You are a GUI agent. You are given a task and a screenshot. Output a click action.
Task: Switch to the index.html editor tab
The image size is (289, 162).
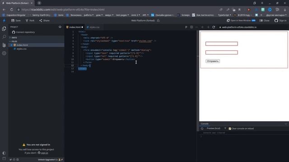tap(75, 27)
